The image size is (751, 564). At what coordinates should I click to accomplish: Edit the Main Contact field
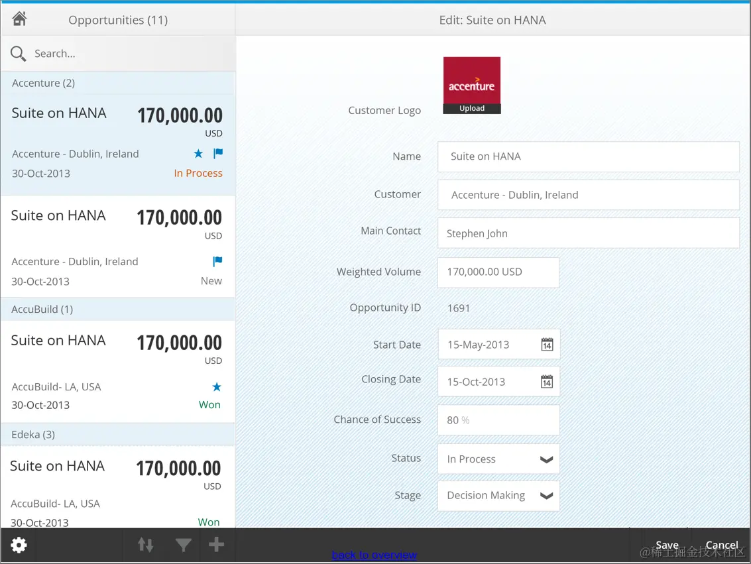tap(588, 233)
